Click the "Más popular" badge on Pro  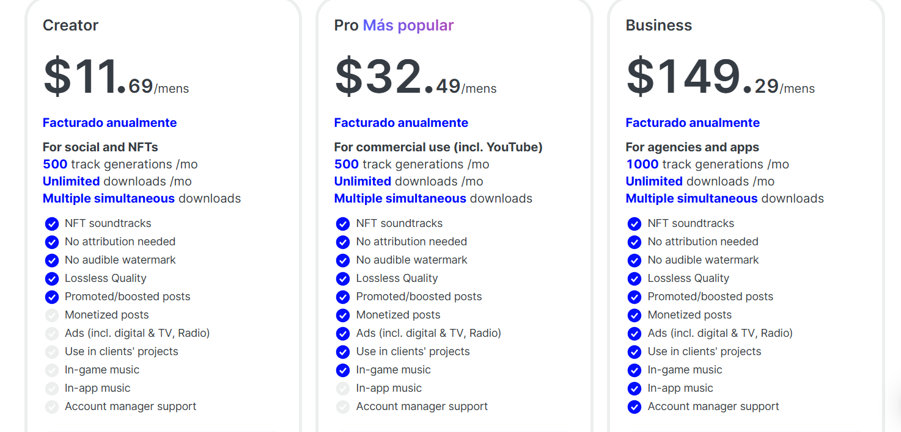408,26
